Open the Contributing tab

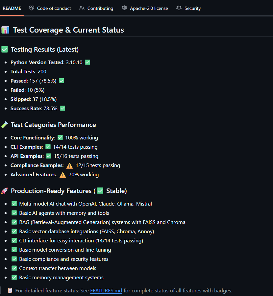[100, 8]
